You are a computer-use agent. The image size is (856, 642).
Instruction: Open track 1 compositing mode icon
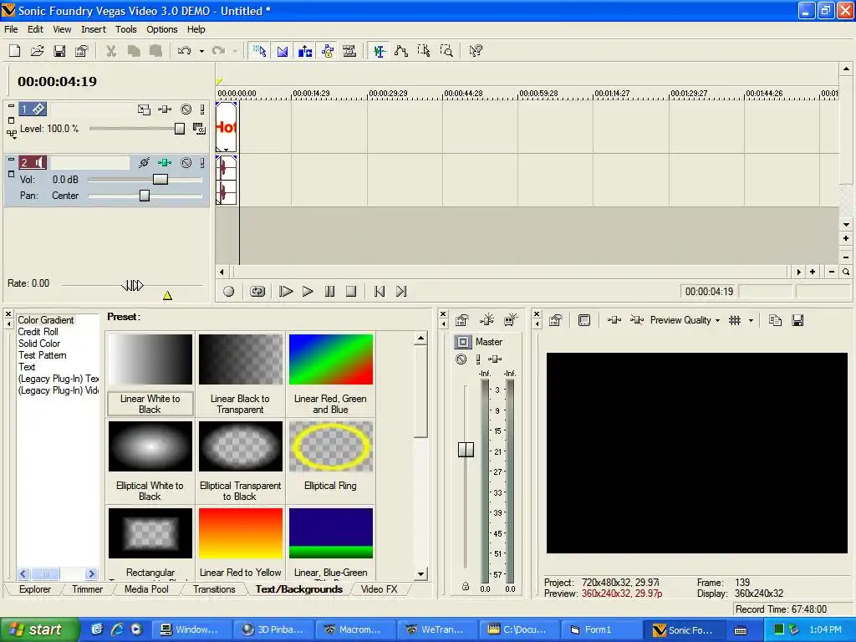coord(144,110)
